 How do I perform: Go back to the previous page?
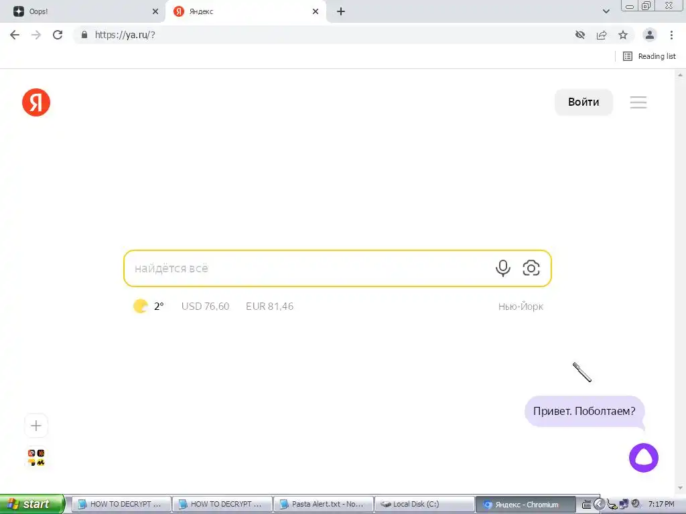tap(15, 35)
